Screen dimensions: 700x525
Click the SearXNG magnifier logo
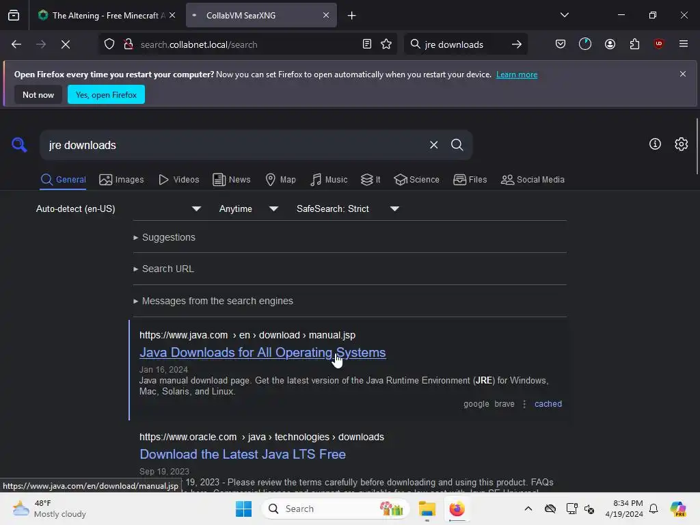(x=19, y=145)
